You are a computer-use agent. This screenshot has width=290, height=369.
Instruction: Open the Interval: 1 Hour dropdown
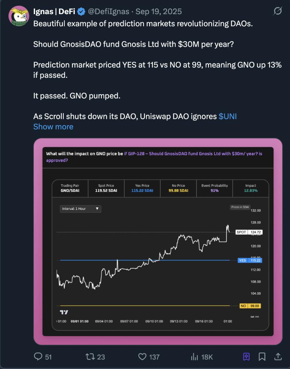coord(80,209)
